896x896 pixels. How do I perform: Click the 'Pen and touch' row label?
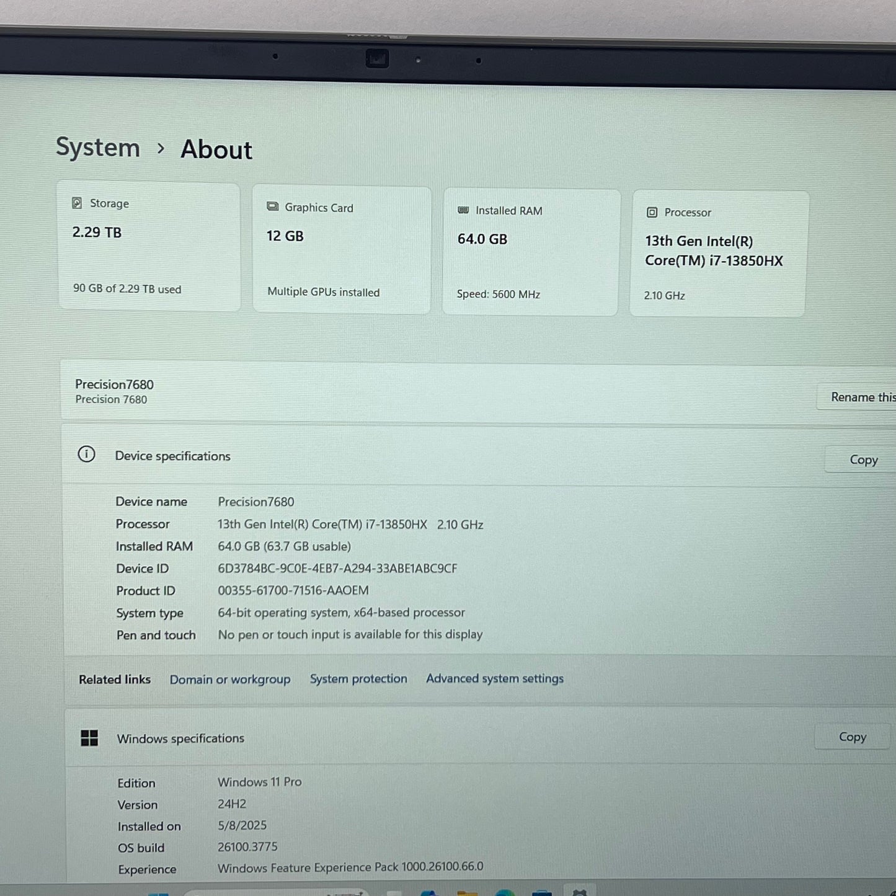coord(156,635)
